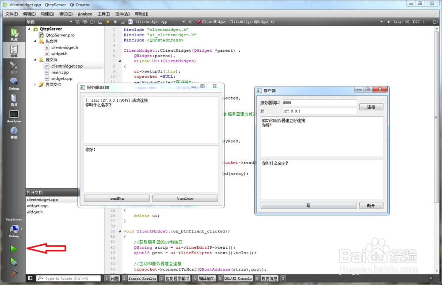Viewport: 442px width, 285px height.
Task: Open the Qt Welcome mode
Action: point(14,34)
